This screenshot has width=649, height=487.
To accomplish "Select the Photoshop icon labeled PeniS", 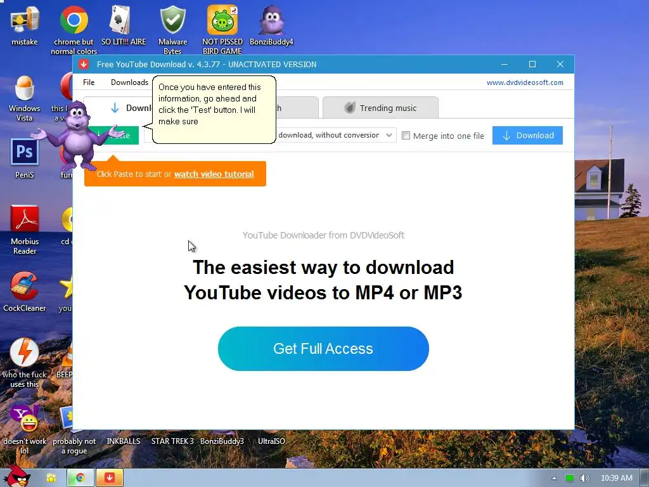I will click(x=25, y=159).
